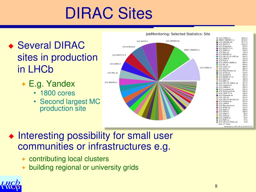Click legend entry 'LCG.UFRJ.br'
256x192 pixels.
coord(224,116)
